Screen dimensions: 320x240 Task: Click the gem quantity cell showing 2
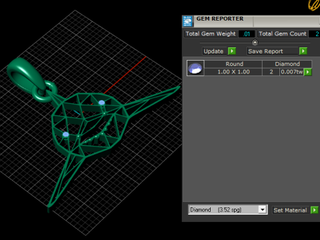(x=271, y=72)
